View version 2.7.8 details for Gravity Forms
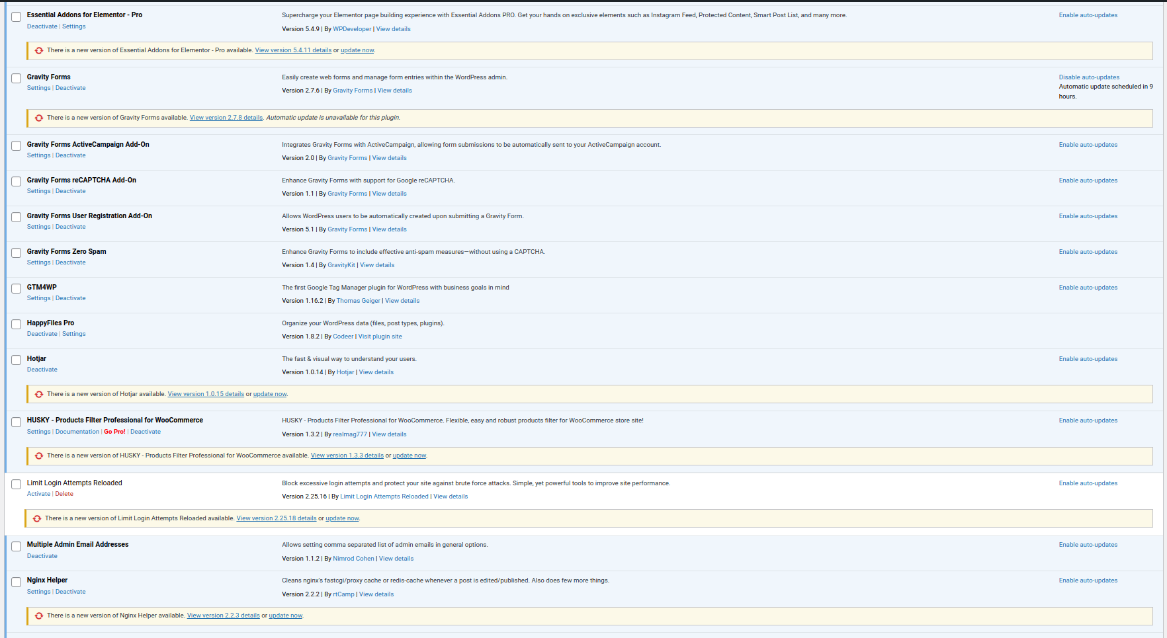Viewport: 1167px width, 638px height. click(x=226, y=118)
